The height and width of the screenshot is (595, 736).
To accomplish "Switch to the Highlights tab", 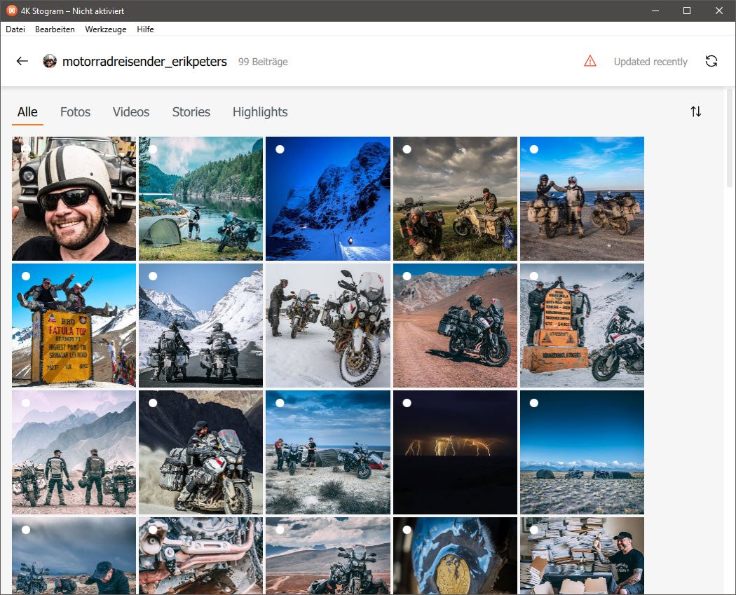I will (260, 112).
